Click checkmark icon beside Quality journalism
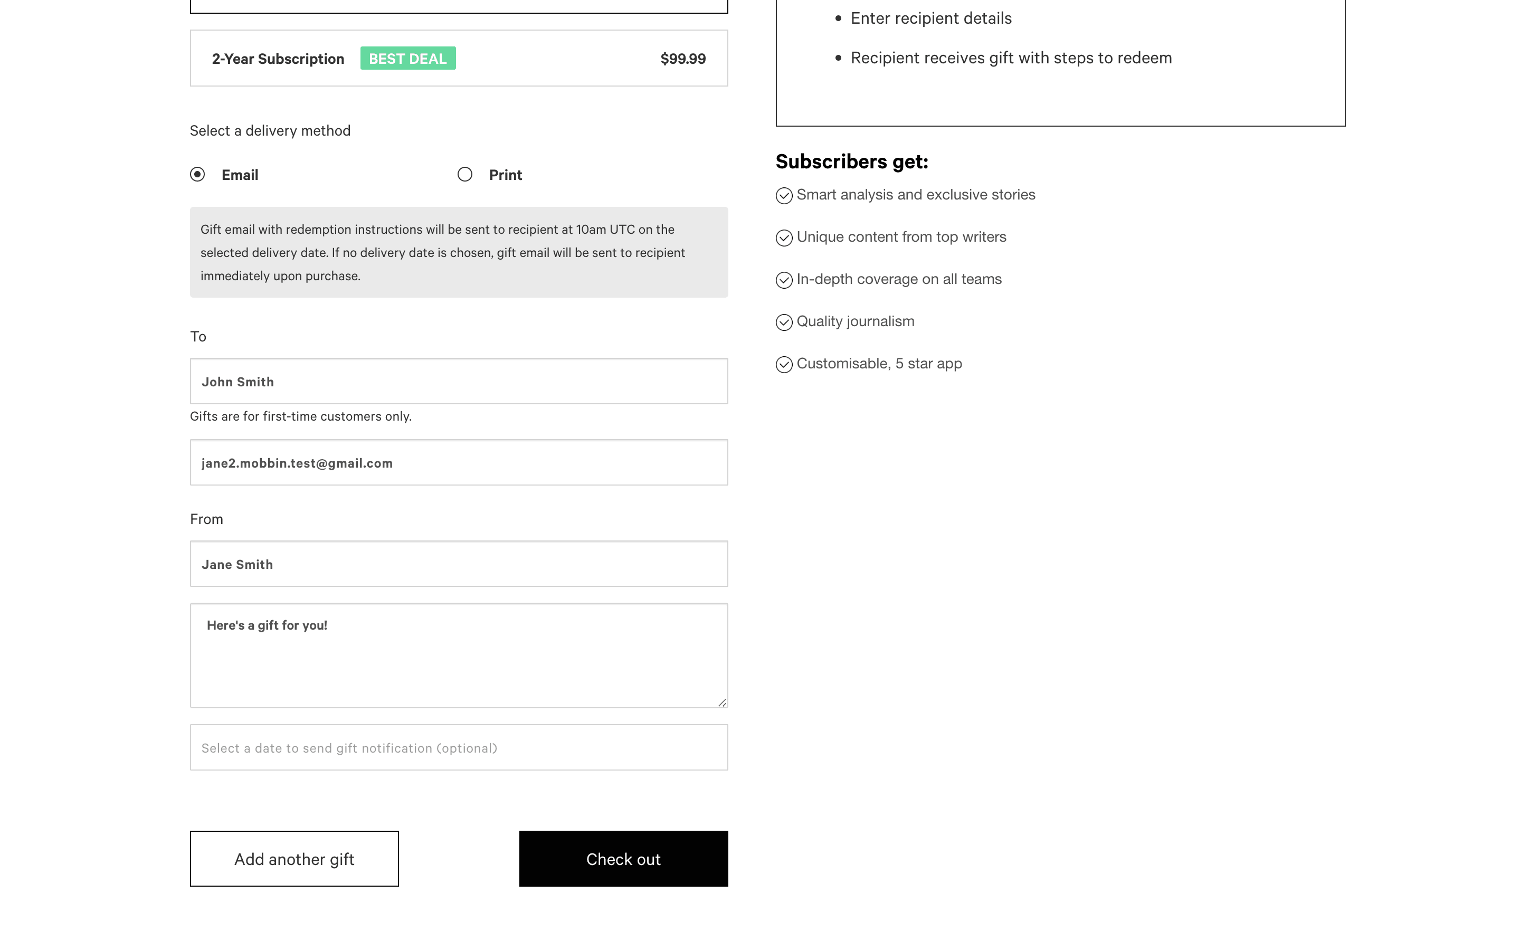This screenshot has width=1520, height=950. click(x=784, y=322)
